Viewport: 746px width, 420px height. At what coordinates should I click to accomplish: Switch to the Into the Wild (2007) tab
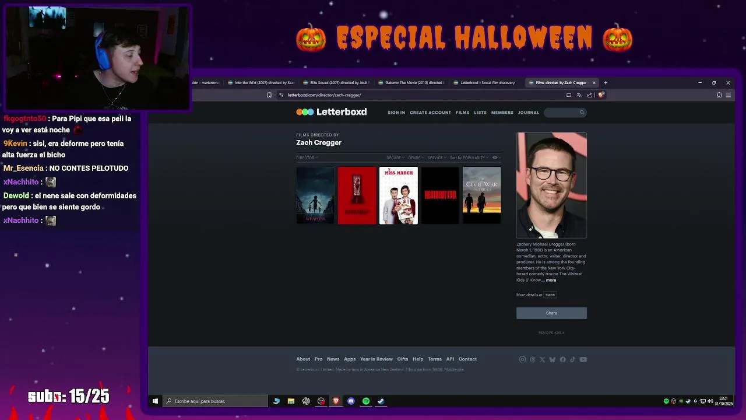261,83
